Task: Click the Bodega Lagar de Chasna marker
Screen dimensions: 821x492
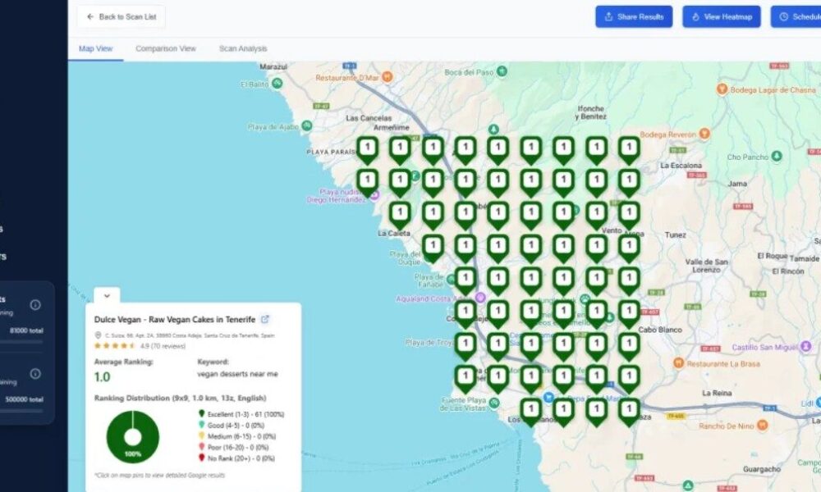Action: pos(722,89)
